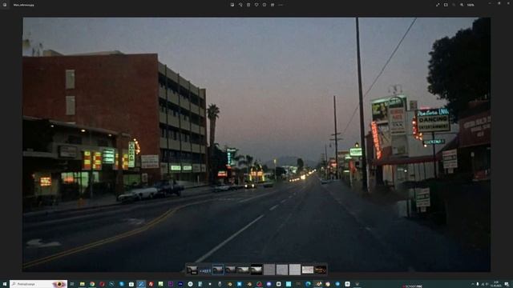
Task: Print the photo using the printer icon
Action: click(x=273, y=5)
